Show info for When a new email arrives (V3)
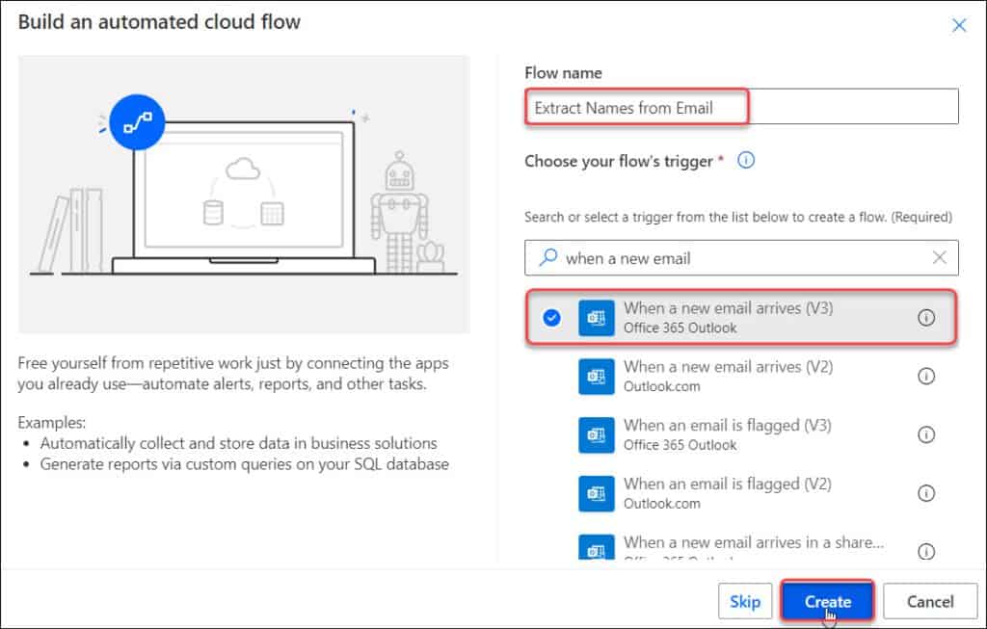Viewport: 987px width, 629px height. [926, 318]
